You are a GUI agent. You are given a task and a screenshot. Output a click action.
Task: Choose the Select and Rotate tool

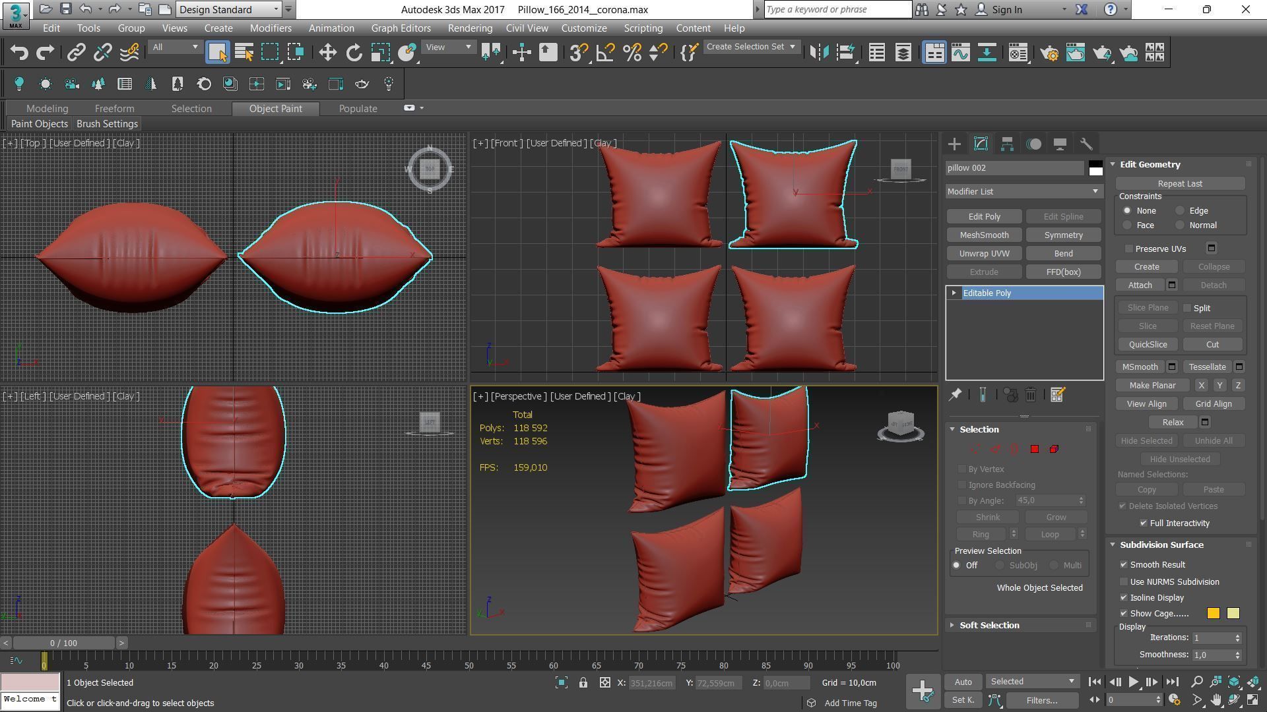354,53
